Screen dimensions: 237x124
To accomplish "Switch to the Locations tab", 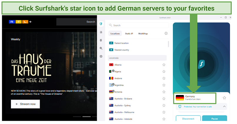I will click(115, 33).
